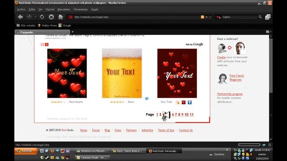Bookmark this page with the star icon

pyautogui.click(x=206, y=17)
